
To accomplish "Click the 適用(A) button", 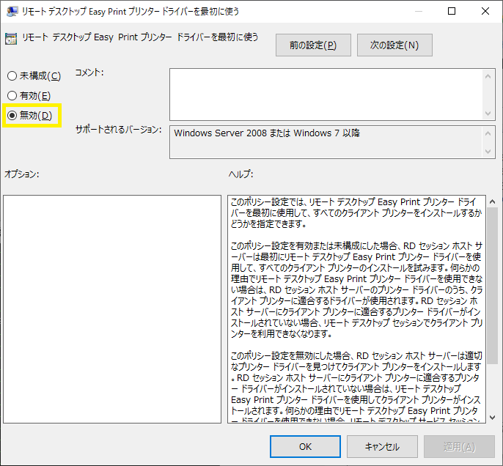I will (459, 446).
